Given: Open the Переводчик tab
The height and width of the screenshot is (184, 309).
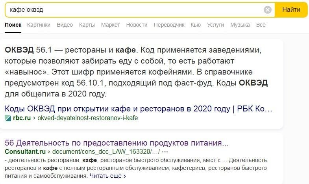Looking at the screenshot, I should (x=169, y=25).
